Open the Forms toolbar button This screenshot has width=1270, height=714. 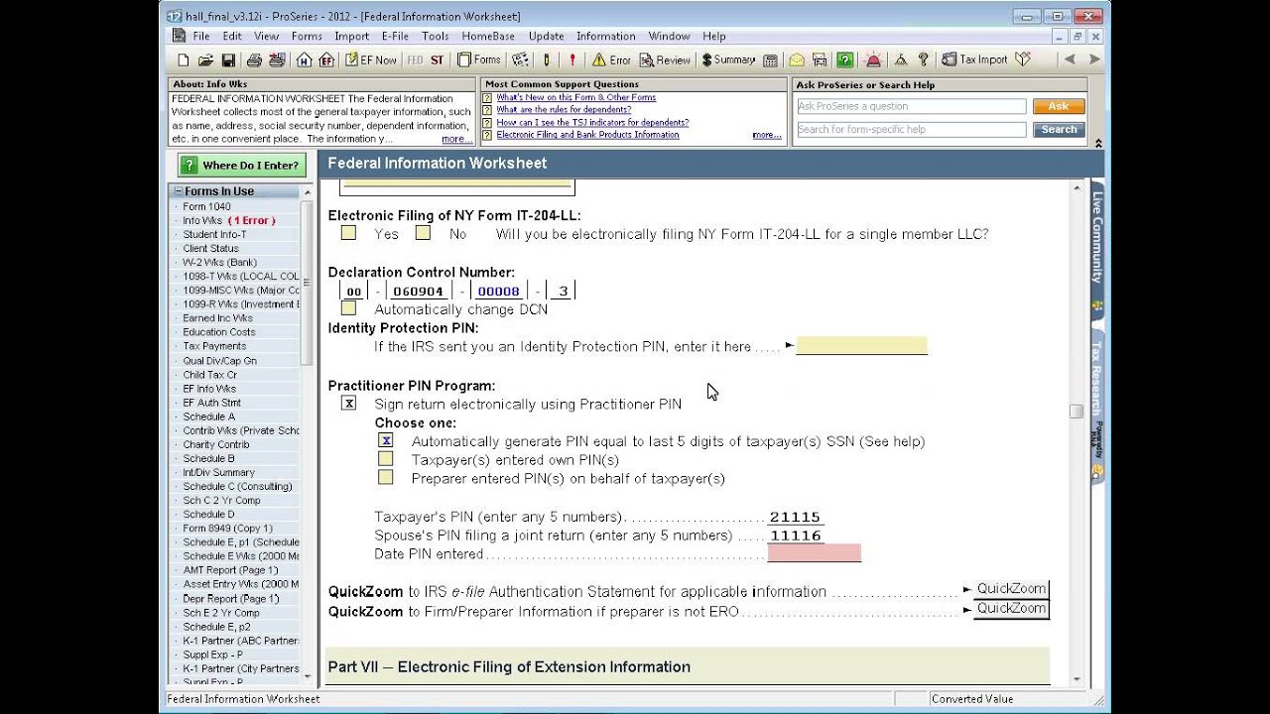click(479, 59)
